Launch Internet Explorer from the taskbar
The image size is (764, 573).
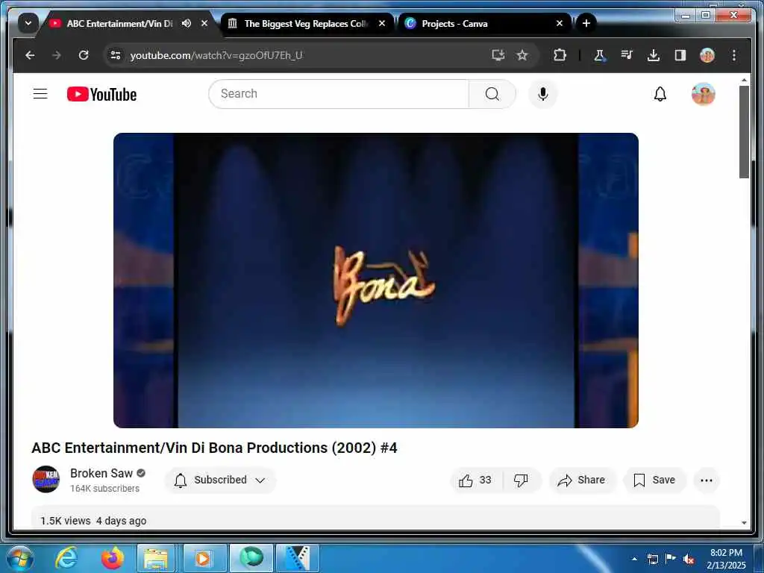tap(66, 558)
